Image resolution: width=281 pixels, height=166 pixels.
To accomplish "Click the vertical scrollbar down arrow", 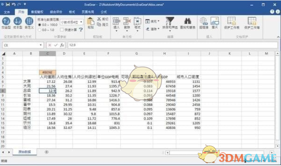I will point(278,146).
